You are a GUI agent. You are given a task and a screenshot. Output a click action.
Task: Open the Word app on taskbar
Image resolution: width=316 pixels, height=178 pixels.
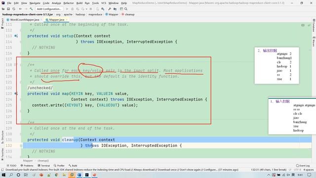[79, 175]
